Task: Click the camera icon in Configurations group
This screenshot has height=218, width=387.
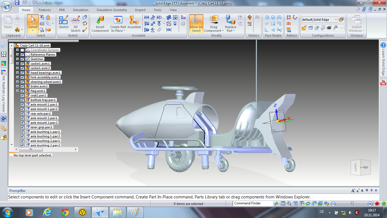Action: pos(329,28)
